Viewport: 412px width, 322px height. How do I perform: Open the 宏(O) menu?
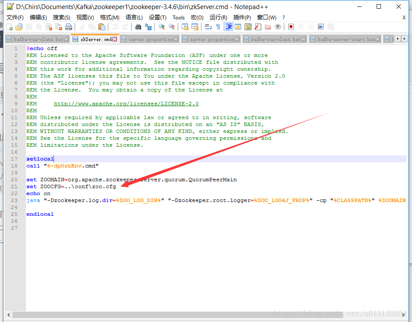(x=197, y=17)
